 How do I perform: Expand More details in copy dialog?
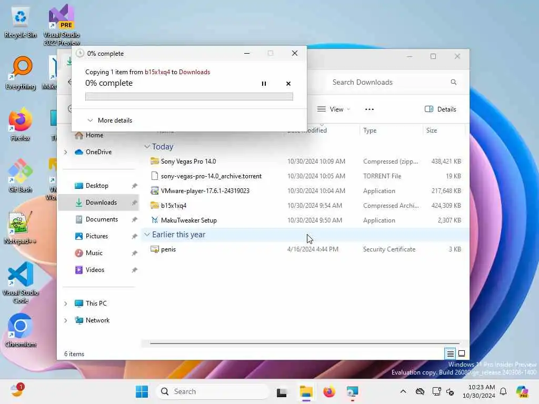[109, 120]
